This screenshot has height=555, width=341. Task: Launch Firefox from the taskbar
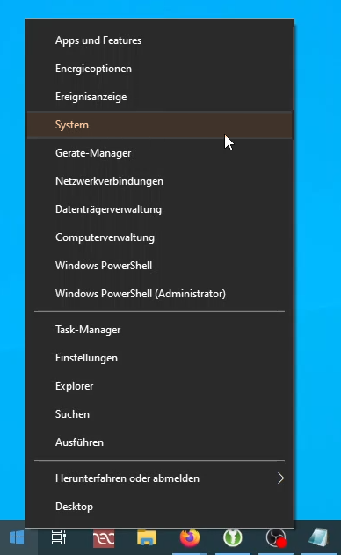(190, 537)
